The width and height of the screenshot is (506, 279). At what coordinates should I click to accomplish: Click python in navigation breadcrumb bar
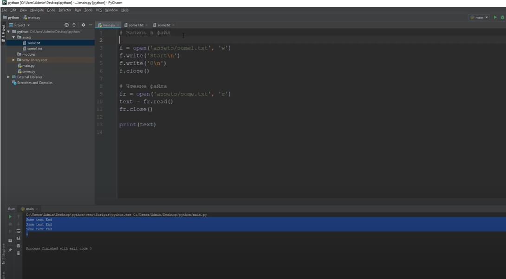11,18
